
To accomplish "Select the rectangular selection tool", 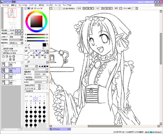I will pos(26,45).
